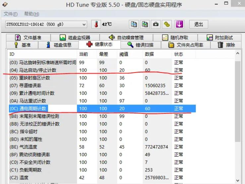The height and width of the screenshot is (184, 245).
Task: Select row (05) 重映射扇区计数
Action: point(102,78)
